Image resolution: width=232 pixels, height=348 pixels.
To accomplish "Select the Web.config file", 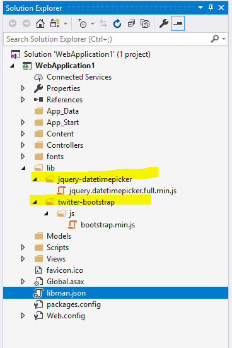I will 66,316.
